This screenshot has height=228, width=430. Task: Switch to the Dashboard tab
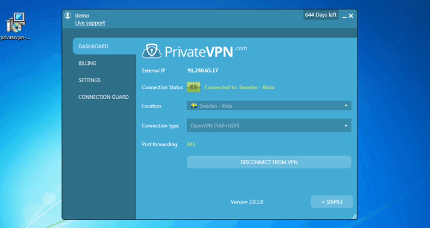(104, 46)
